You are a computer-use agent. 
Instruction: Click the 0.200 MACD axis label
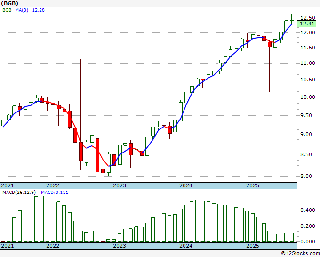tap(308, 226)
